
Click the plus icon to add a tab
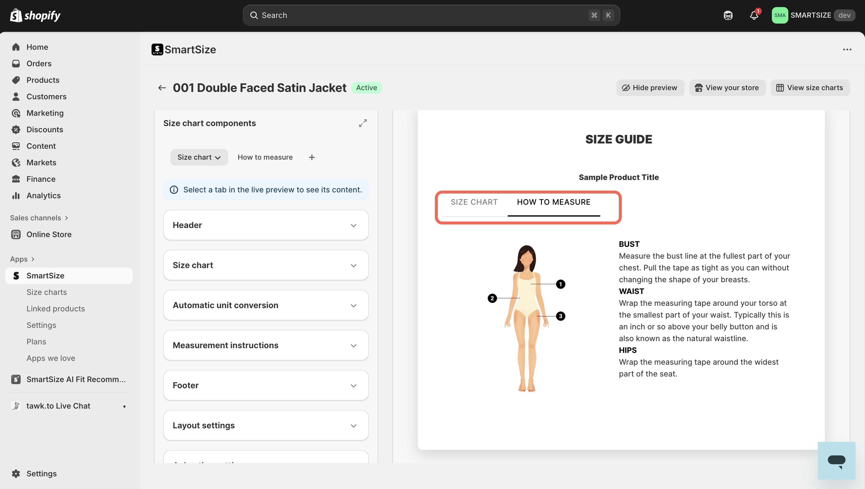click(312, 157)
